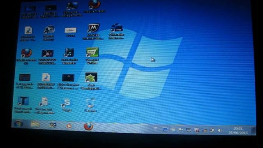Click the Windows Start orb
Viewport: 263px width, 148px height.
tap(18, 124)
